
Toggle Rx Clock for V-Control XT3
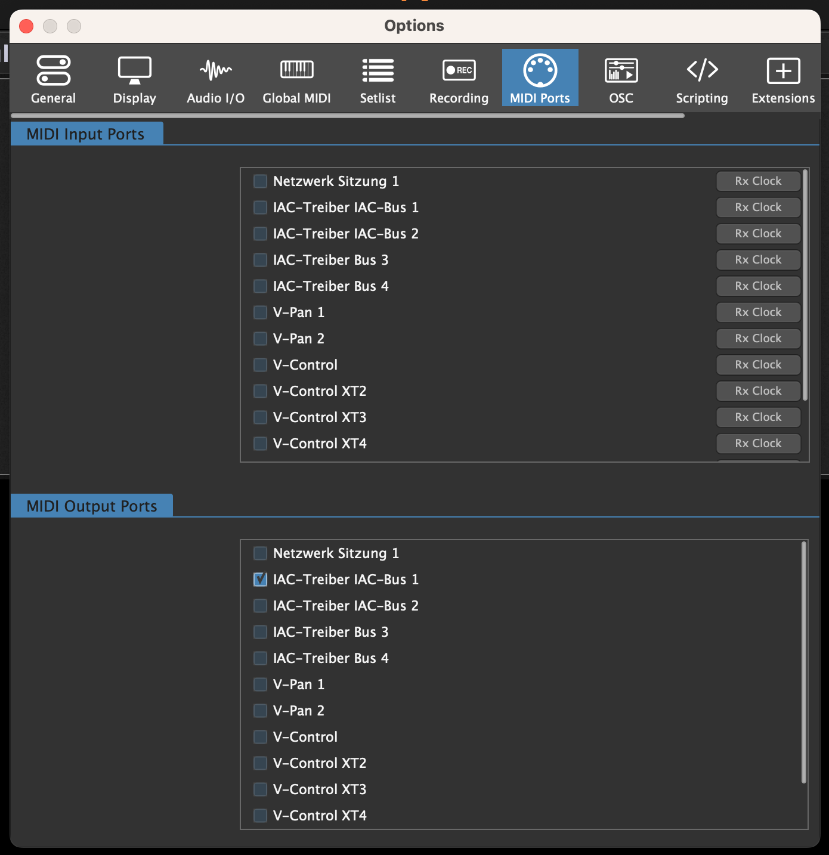pos(758,417)
